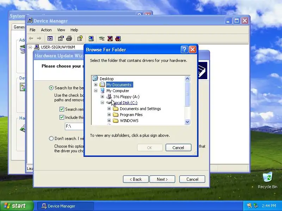Viewport: 282px width, 211px height.
Task: Open the Help menu in Device Manager
Action: click(x=74, y=30)
